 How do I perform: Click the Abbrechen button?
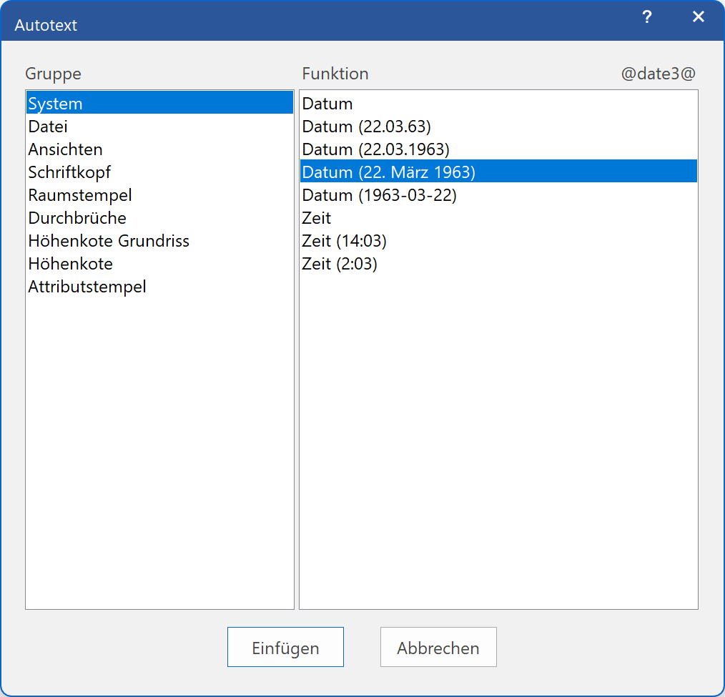[x=438, y=648]
